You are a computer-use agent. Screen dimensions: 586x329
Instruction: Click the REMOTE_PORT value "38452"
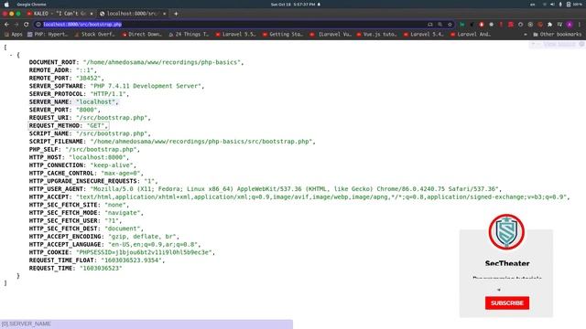[90, 78]
